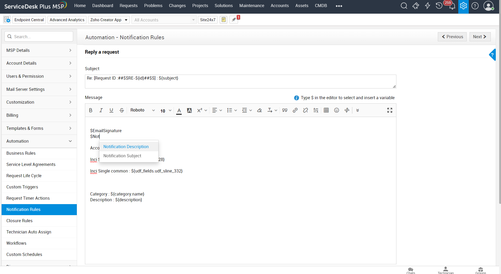
Task: Select Notification Description from variable list
Action: (129, 147)
